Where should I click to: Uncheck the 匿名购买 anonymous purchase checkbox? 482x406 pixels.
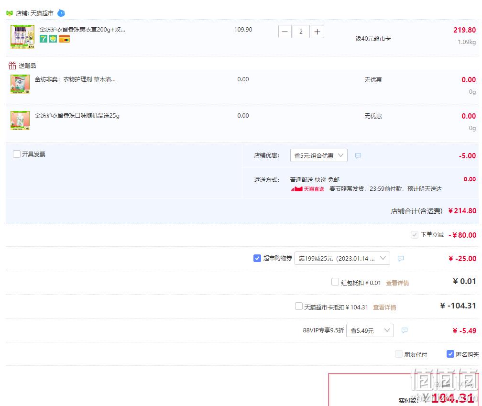click(x=450, y=354)
